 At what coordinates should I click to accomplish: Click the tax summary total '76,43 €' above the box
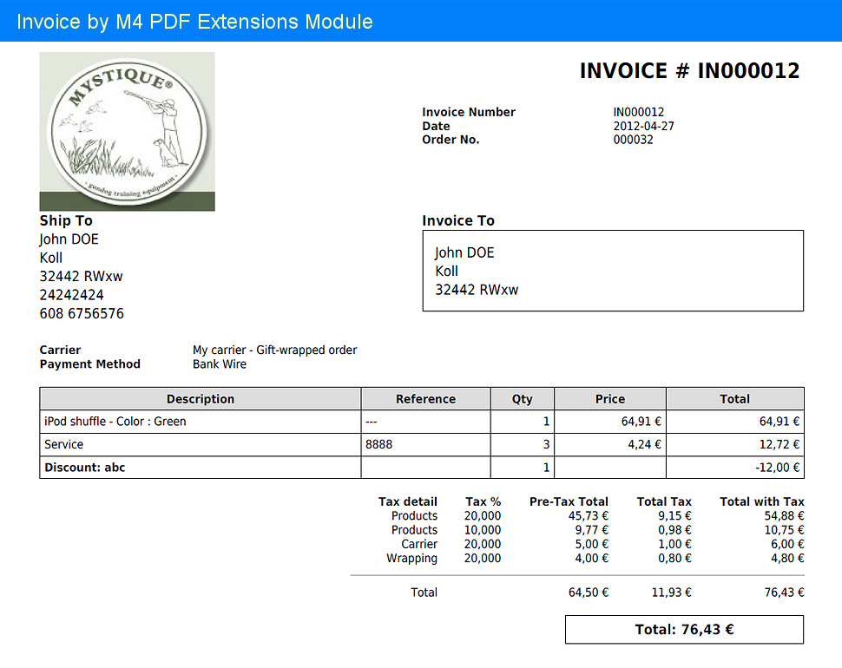[784, 593]
